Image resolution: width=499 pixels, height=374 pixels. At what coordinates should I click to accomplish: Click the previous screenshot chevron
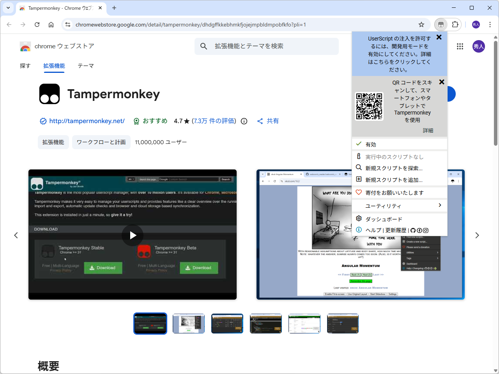click(16, 235)
